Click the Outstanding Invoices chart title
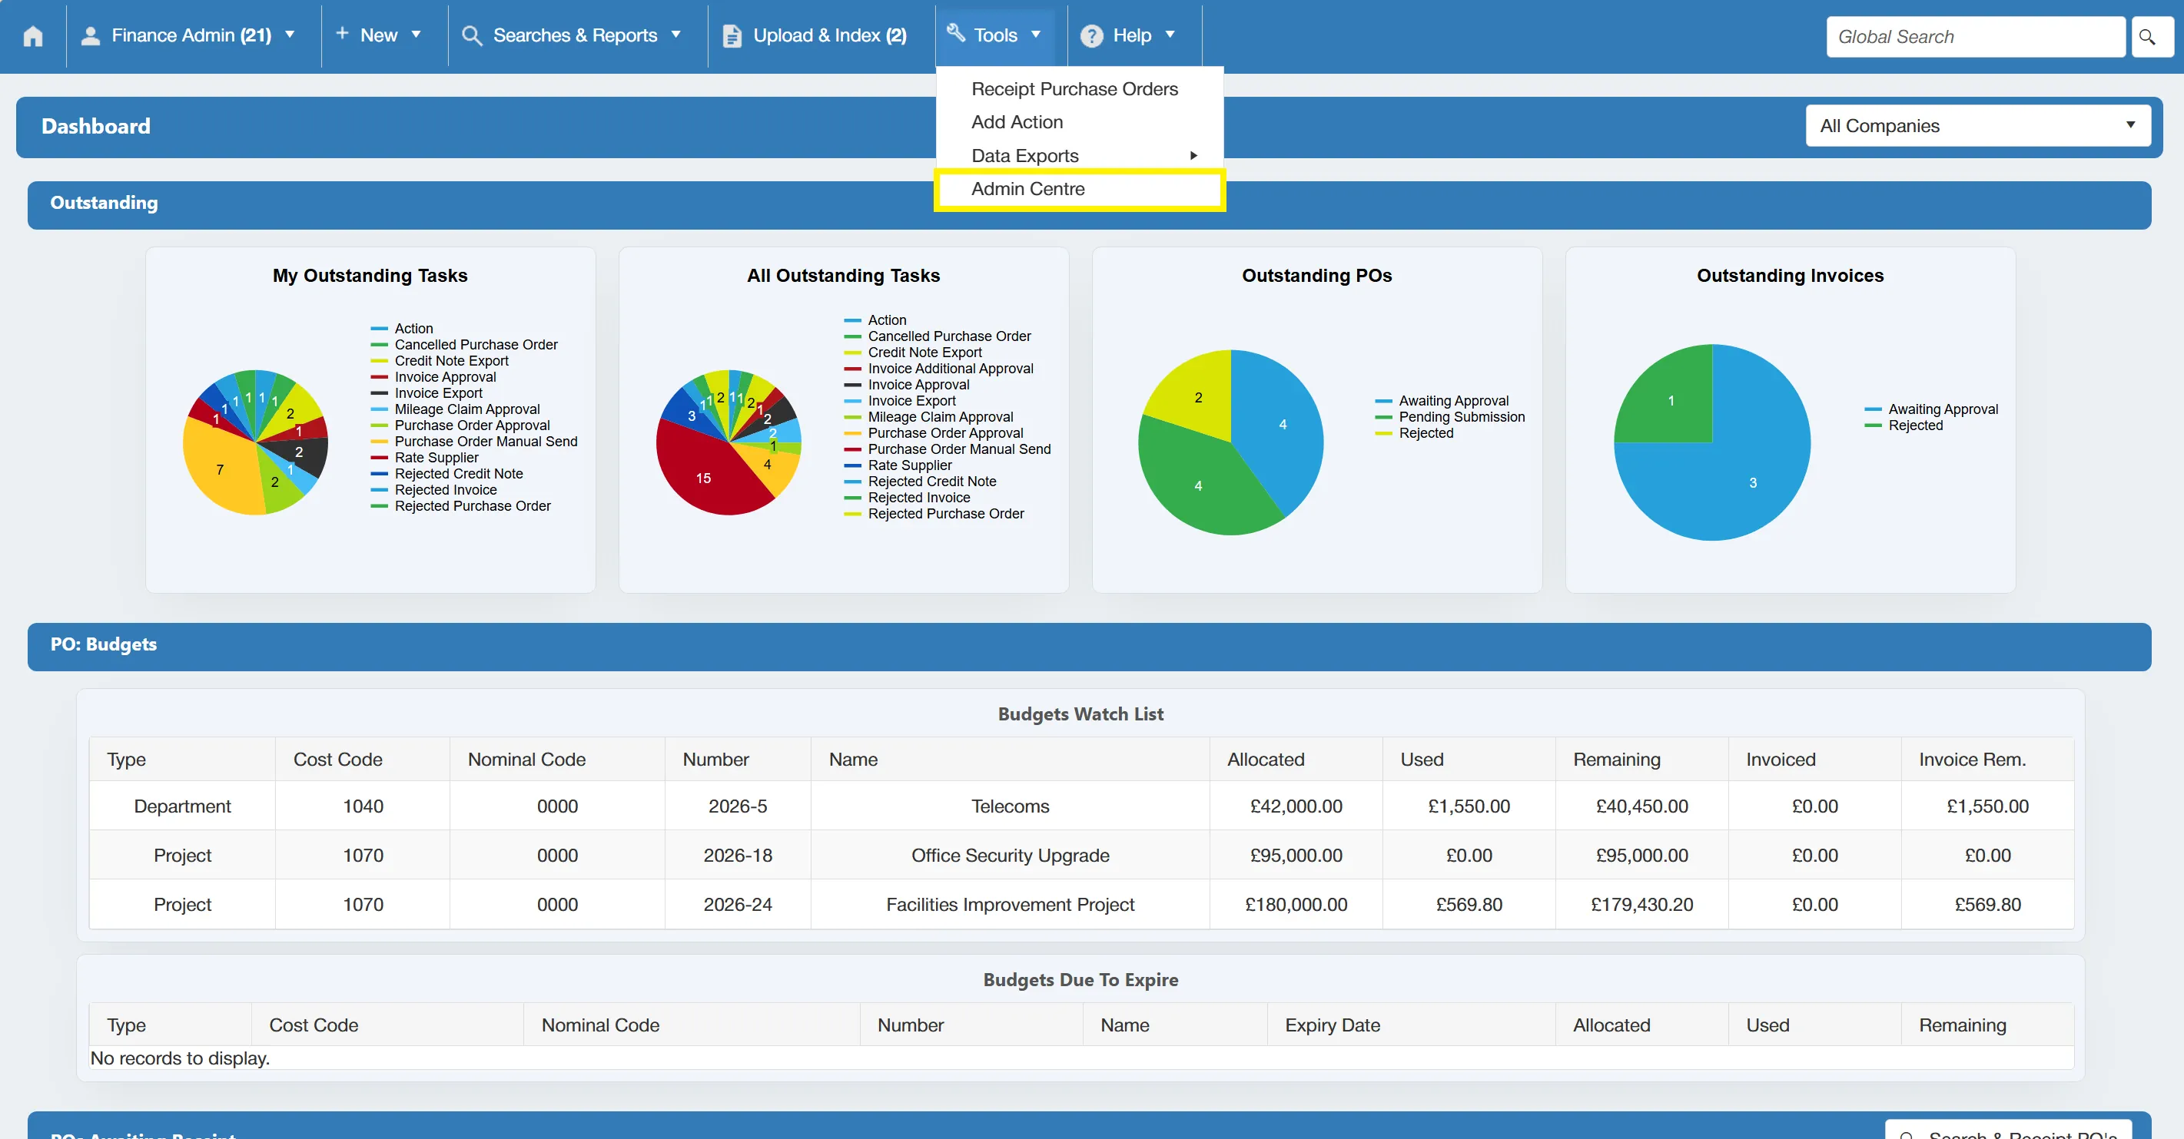Image resolution: width=2184 pixels, height=1139 pixels. point(1790,276)
